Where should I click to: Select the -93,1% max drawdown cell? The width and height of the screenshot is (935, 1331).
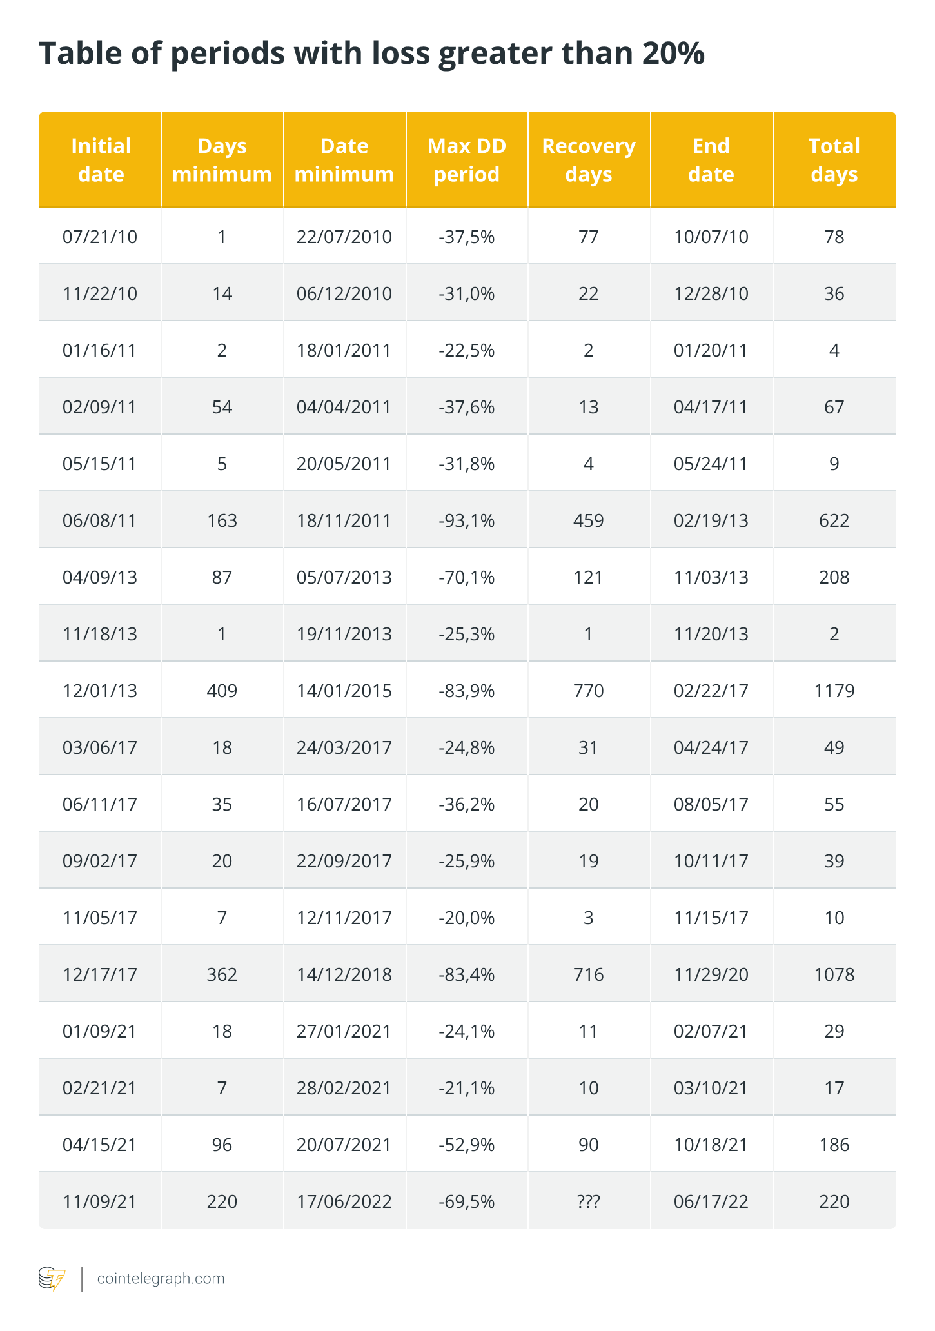tap(467, 520)
